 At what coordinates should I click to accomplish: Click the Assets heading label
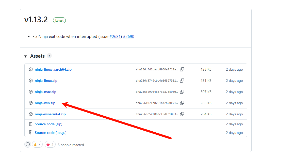coord(37,56)
